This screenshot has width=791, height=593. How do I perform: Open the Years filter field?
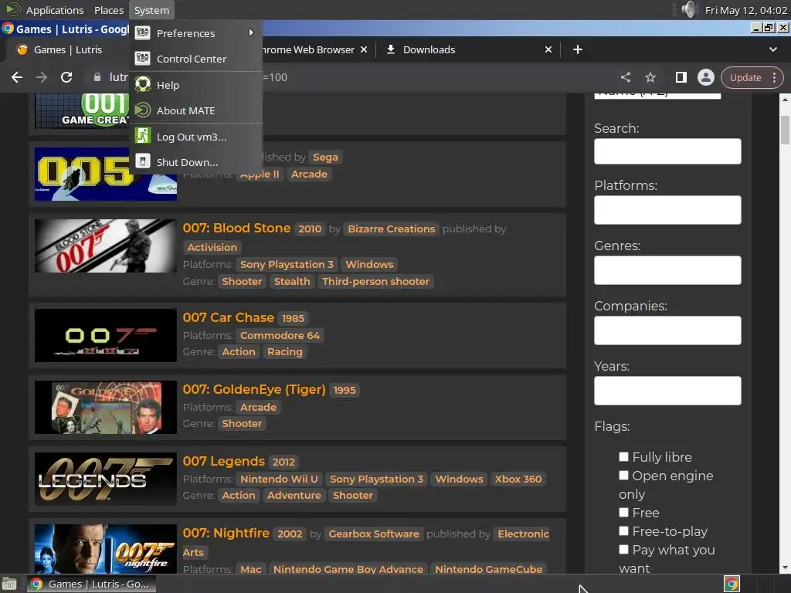click(x=667, y=391)
